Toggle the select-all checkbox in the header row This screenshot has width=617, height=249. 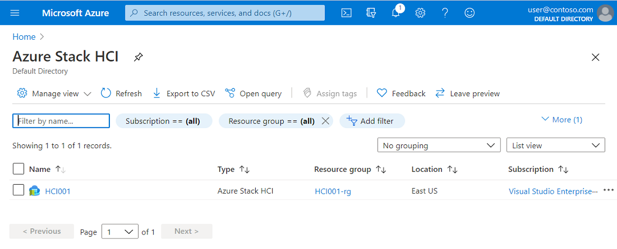[x=19, y=169]
